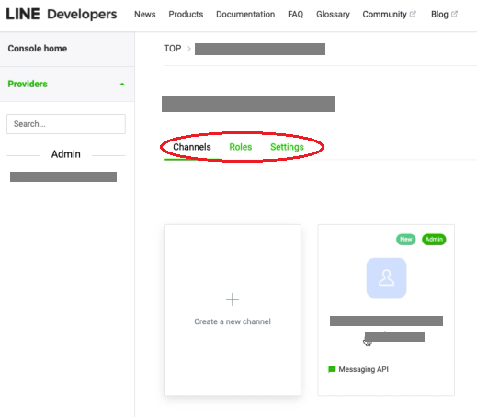Screen dimensions: 477x417
Task: Click the Admin section heading
Action: (x=66, y=154)
